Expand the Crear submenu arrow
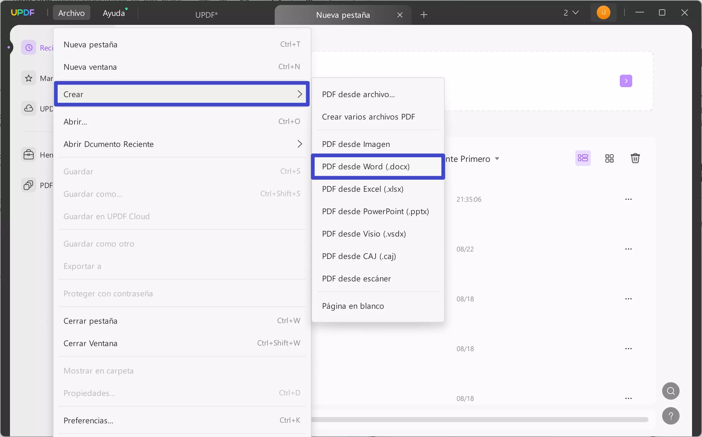702x437 pixels. [300, 94]
